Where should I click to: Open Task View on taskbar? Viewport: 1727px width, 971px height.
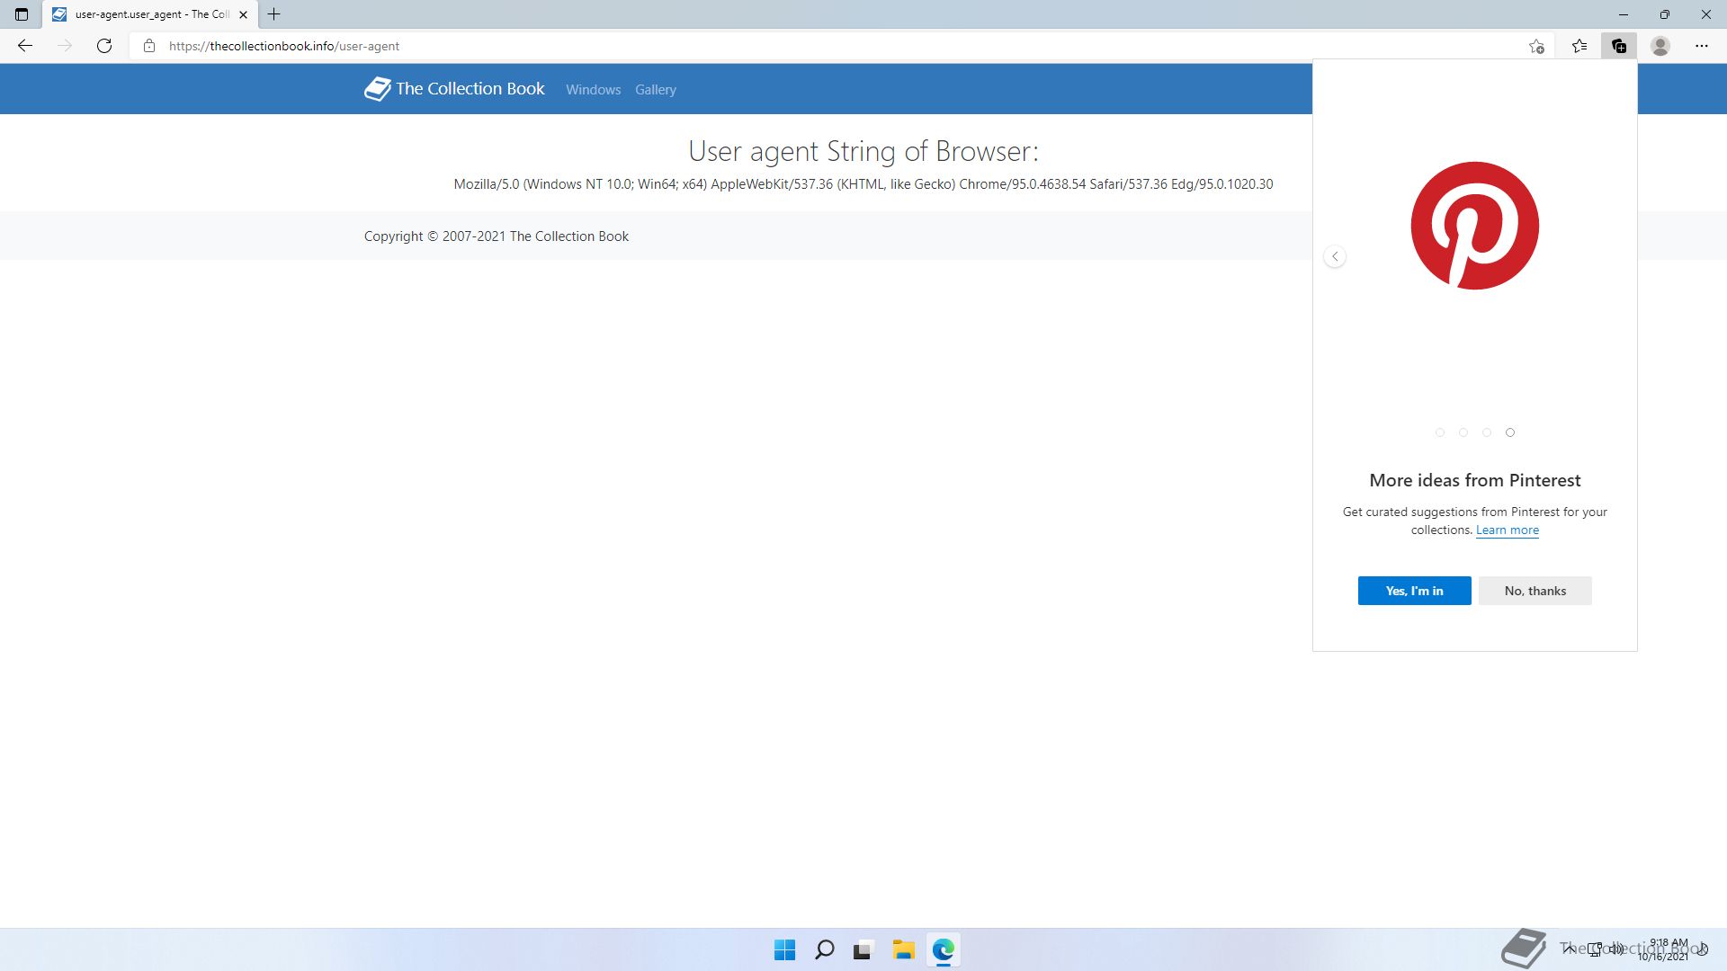tap(863, 949)
